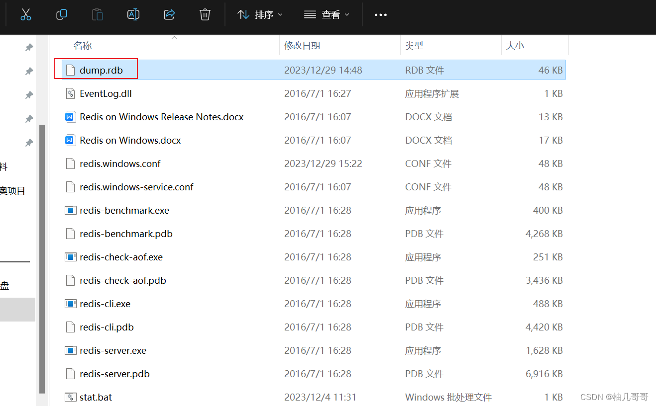Select the redis-check-aof.exe file name
The height and width of the screenshot is (406, 656).
pyautogui.click(x=121, y=257)
